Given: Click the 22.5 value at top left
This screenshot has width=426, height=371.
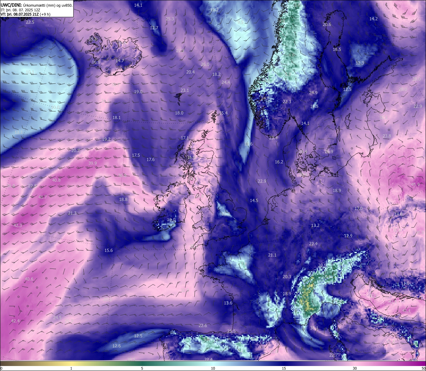Looking at the screenshot, I should tap(30, 22).
